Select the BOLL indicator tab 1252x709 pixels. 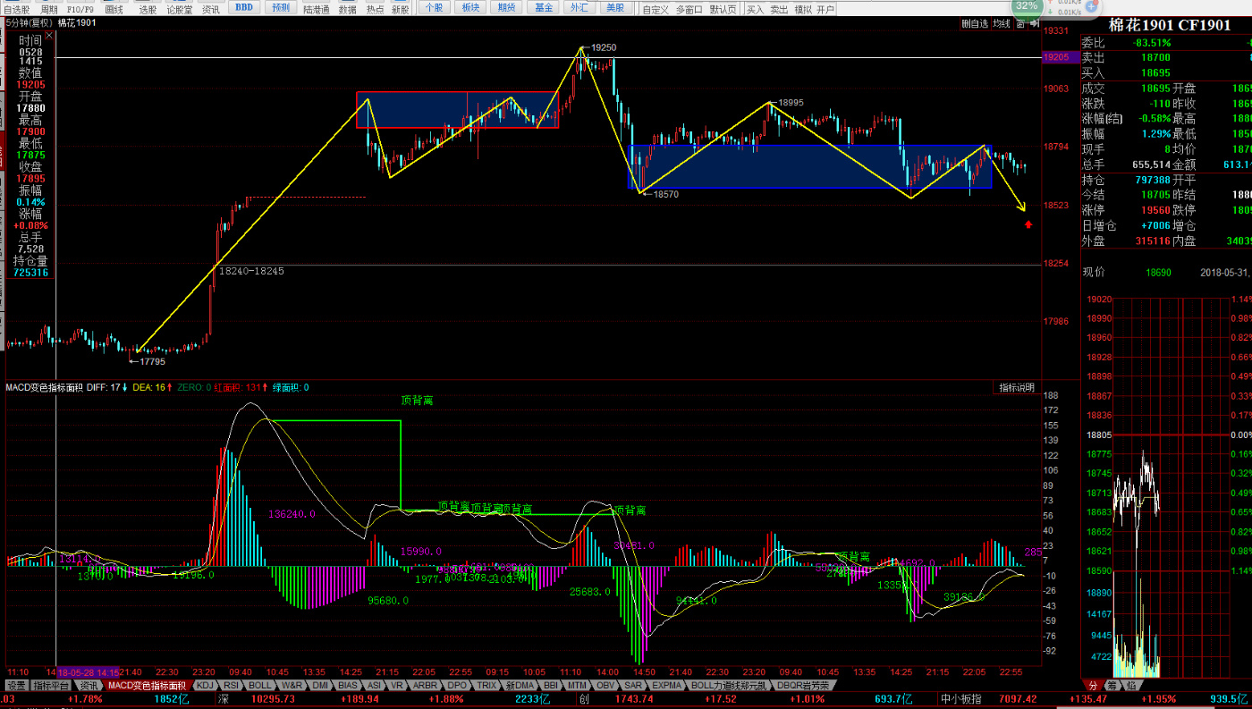pos(260,686)
